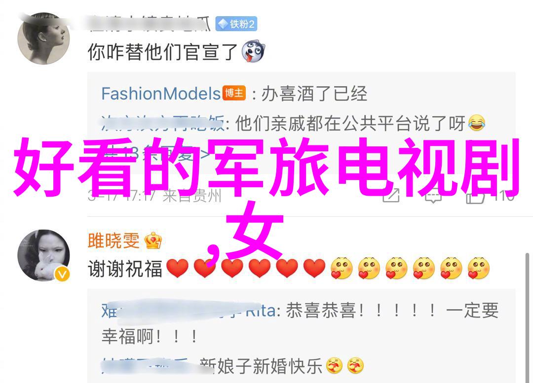Open 睢晓雯's profile avatar with rabbit
Image resolution: width=533 pixels, height=383 pixels.
coord(43,255)
